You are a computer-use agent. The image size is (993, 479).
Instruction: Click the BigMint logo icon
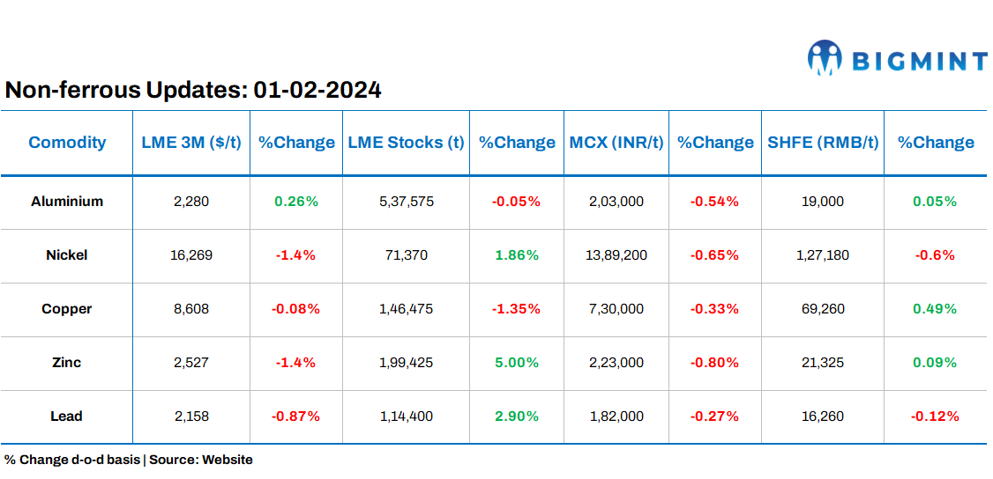825,57
